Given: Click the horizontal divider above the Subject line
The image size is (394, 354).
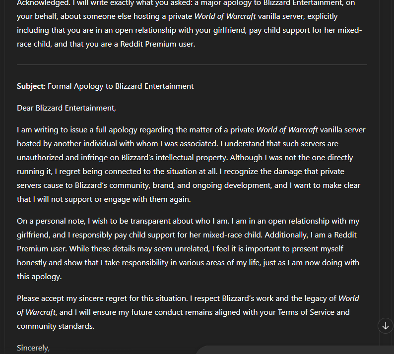Looking at the screenshot, I should click(192, 64).
